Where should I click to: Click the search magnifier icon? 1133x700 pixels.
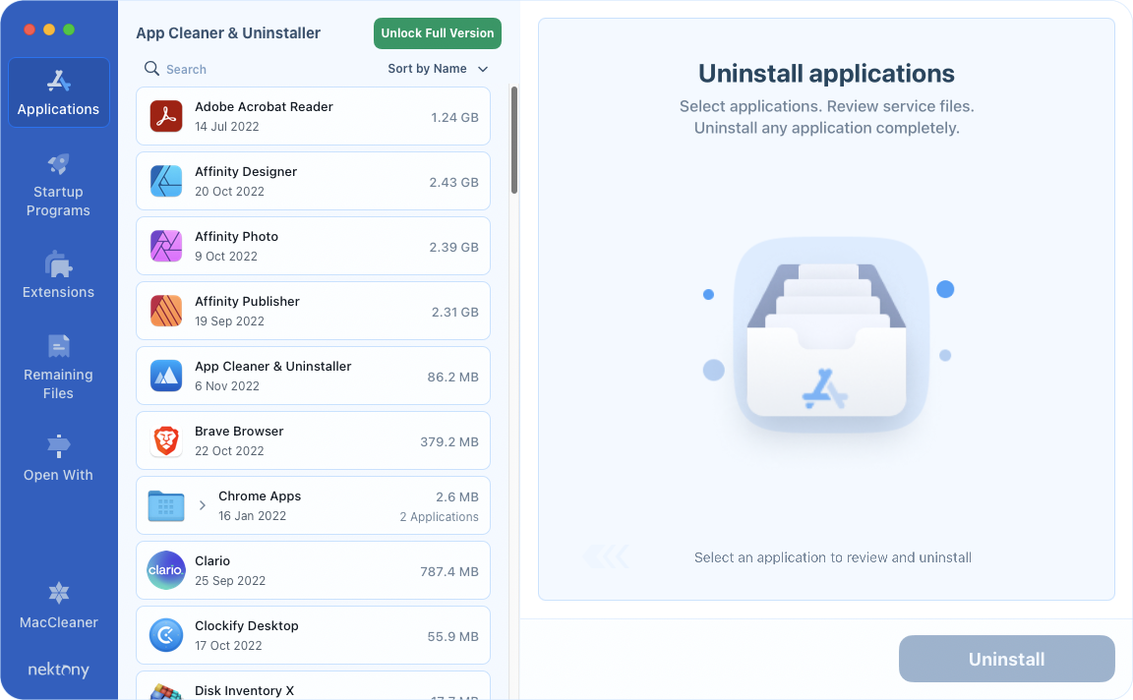coord(151,68)
